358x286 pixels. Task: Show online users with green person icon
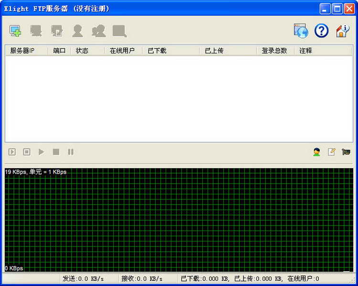(x=316, y=152)
